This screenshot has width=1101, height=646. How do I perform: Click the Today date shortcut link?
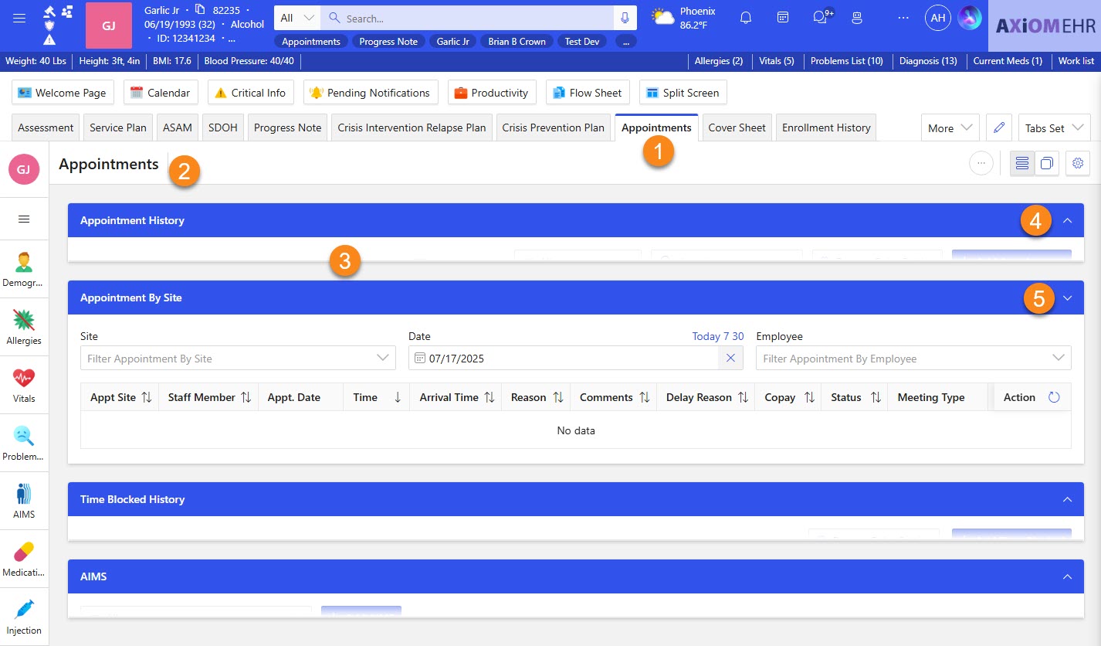pyautogui.click(x=706, y=336)
